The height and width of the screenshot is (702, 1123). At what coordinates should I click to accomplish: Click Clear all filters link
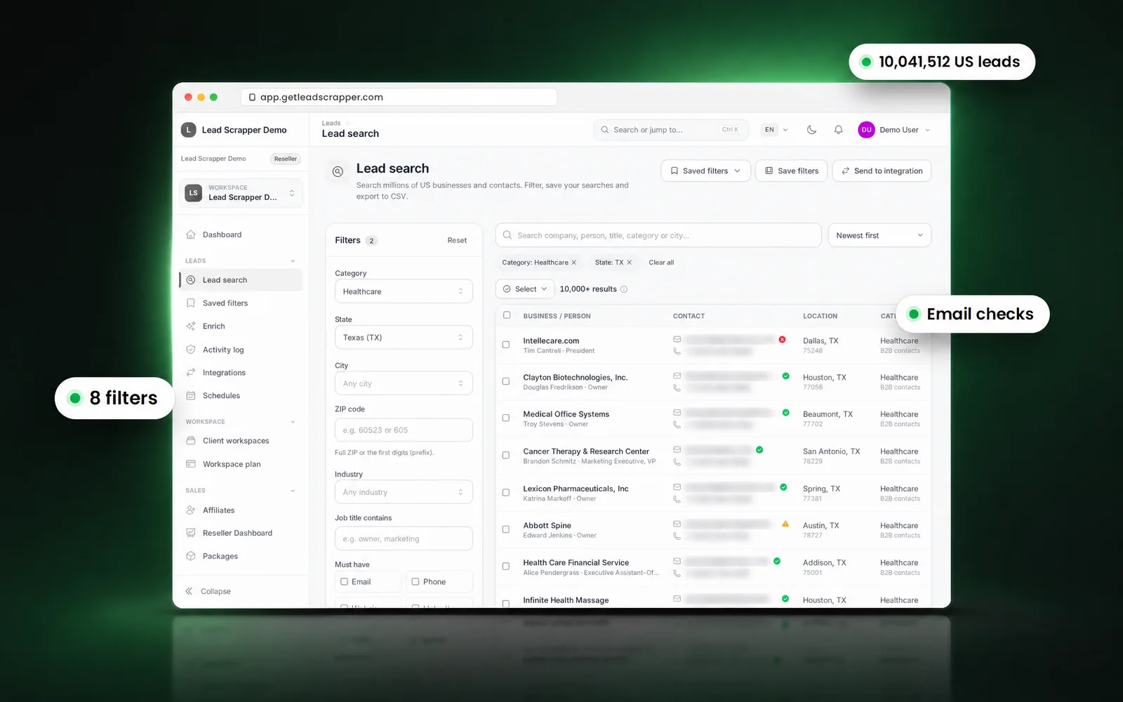click(661, 263)
